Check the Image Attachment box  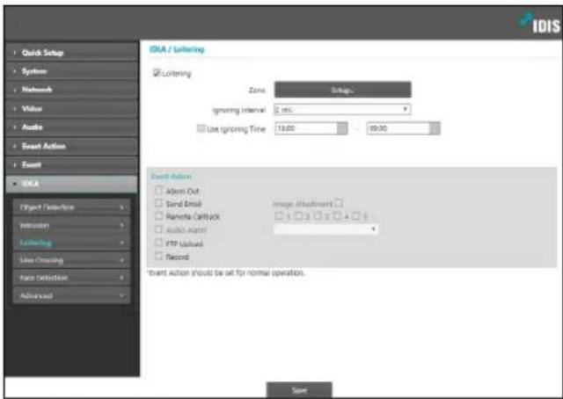coord(339,203)
